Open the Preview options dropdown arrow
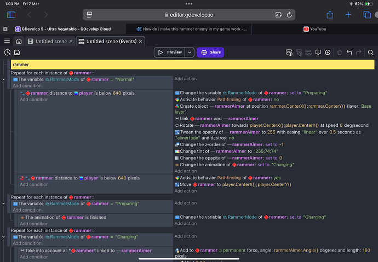This screenshot has height=262, width=378. (x=190, y=53)
